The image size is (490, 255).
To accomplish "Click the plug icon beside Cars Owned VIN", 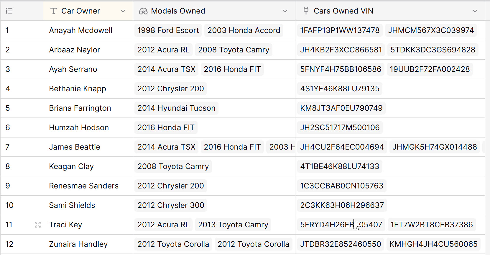I will 306,11.
